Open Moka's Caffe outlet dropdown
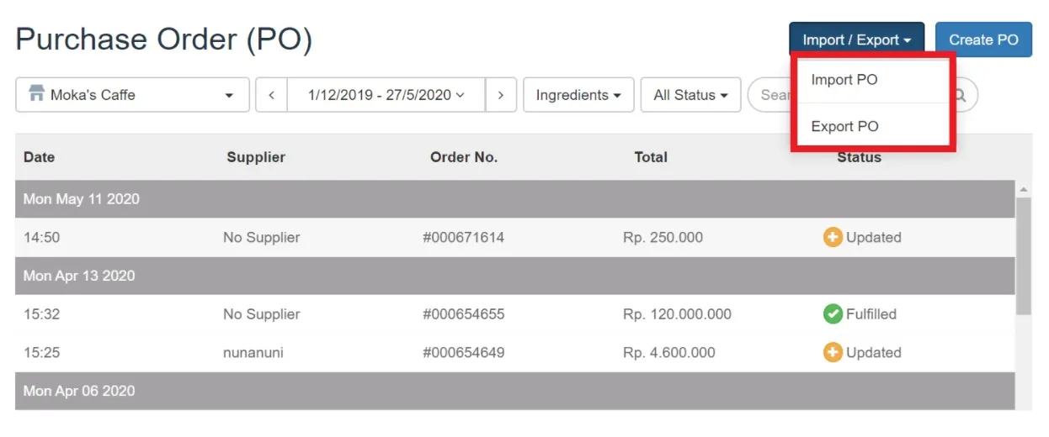This screenshot has height=437, width=1049. click(133, 95)
